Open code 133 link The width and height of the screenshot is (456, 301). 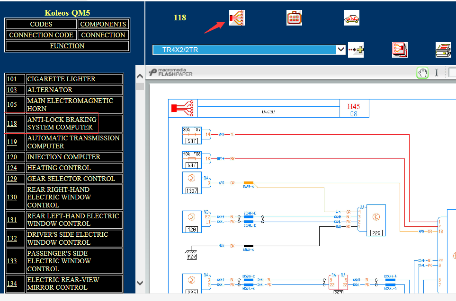(12, 261)
